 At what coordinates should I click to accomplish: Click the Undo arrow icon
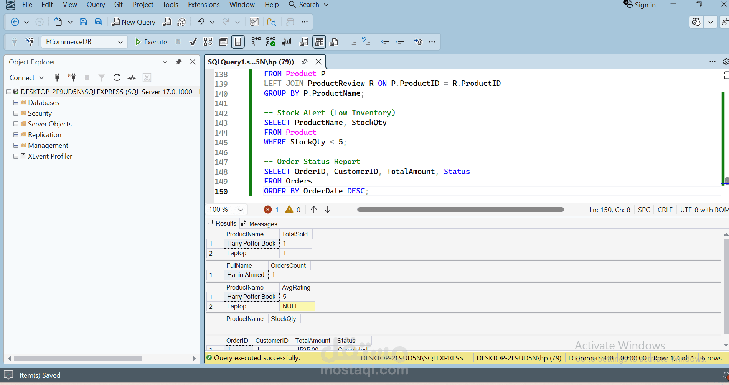coord(200,22)
